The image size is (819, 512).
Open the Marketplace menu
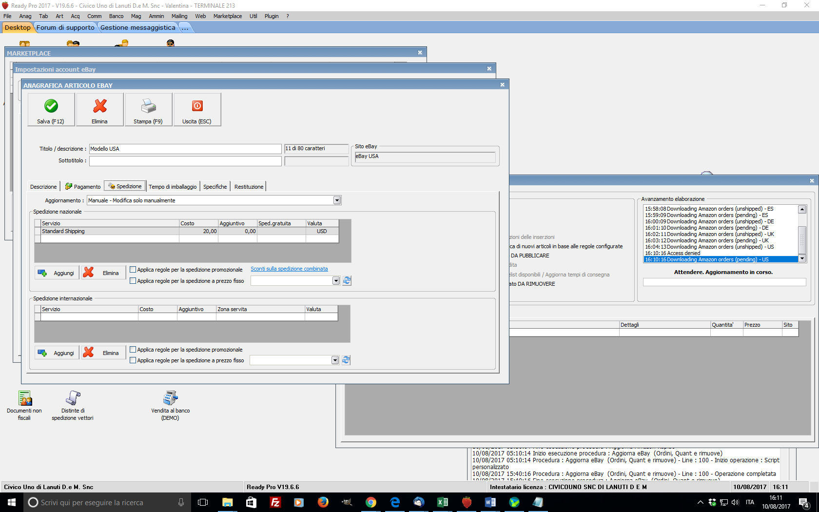click(228, 16)
